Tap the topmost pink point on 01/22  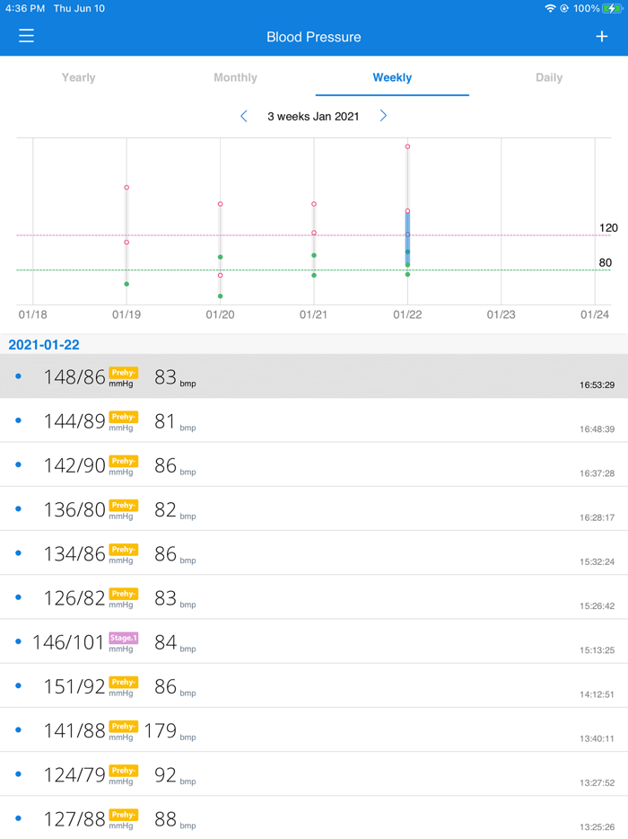click(407, 146)
